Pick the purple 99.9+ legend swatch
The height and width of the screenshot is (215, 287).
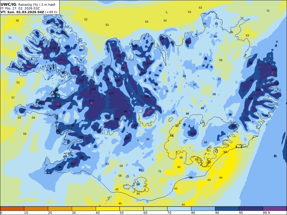coord(275,209)
